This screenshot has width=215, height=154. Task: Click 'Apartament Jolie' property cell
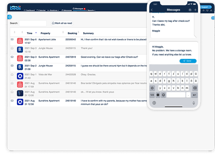click(x=47, y=39)
